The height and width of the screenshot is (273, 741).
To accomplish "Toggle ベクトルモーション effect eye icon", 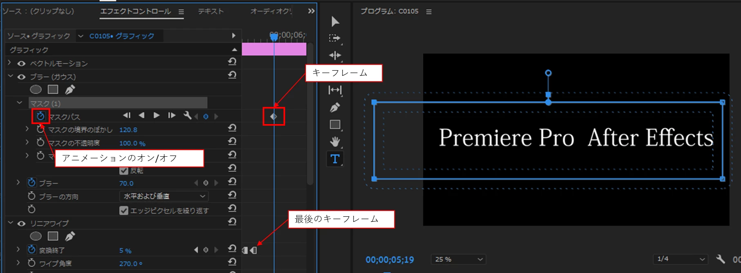I will pos(21,64).
